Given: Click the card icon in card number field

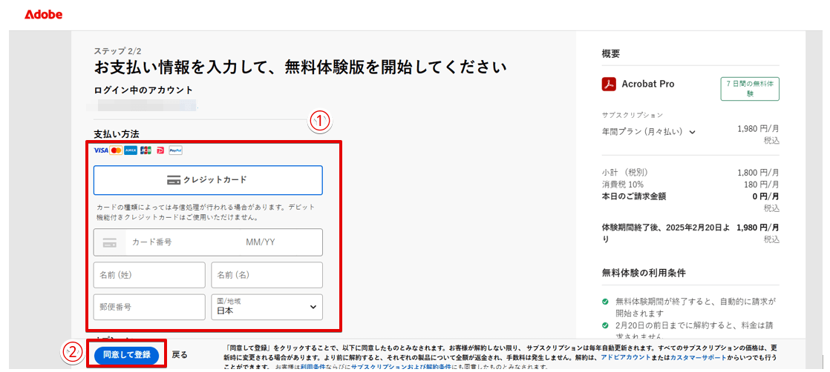Looking at the screenshot, I should (110, 242).
